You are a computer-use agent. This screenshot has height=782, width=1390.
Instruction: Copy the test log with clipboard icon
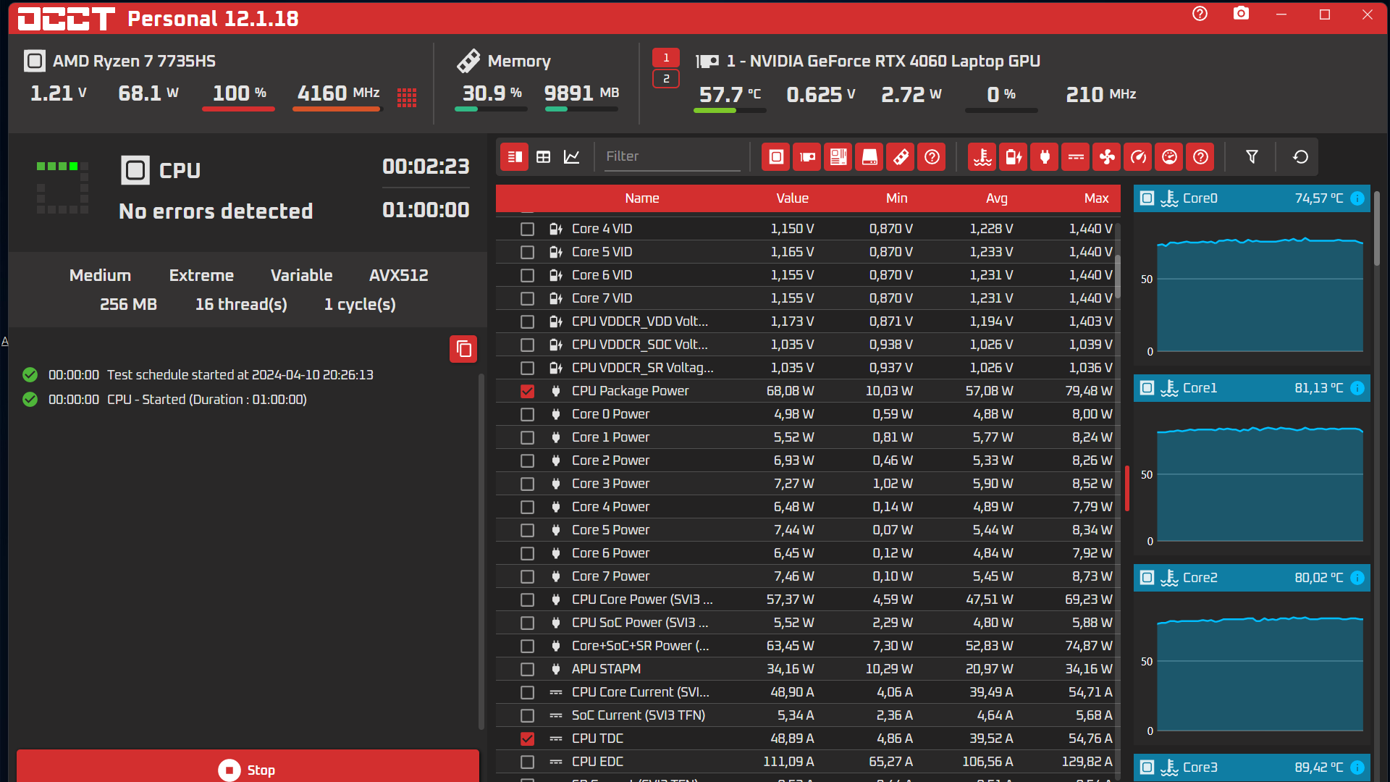pos(463,350)
